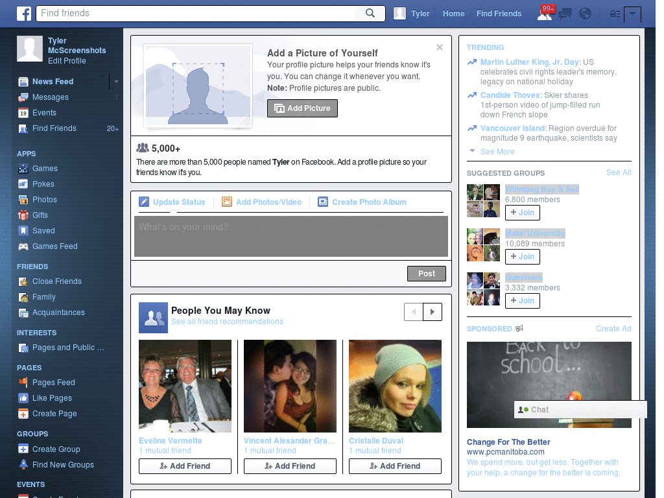Open Find Friends in top bar
Image resolution: width=664 pixels, height=498 pixels.
pos(499,14)
